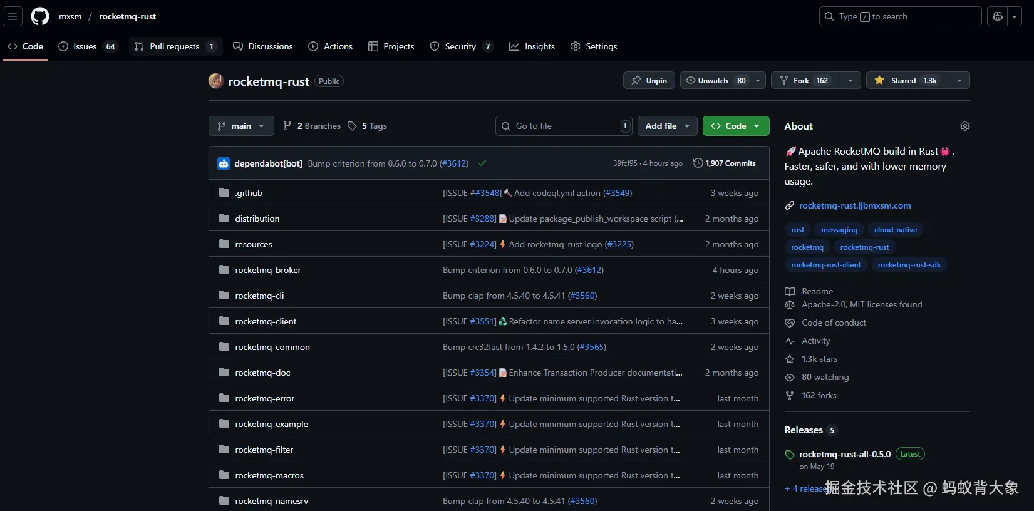1034x511 pixels.
Task: Focus the Go to file input
Action: click(564, 126)
